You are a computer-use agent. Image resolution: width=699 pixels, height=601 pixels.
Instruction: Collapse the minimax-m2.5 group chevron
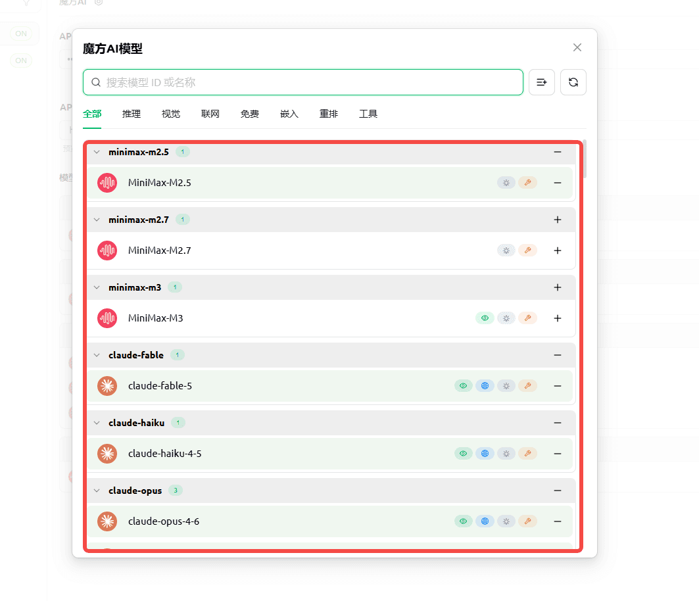[x=97, y=152]
